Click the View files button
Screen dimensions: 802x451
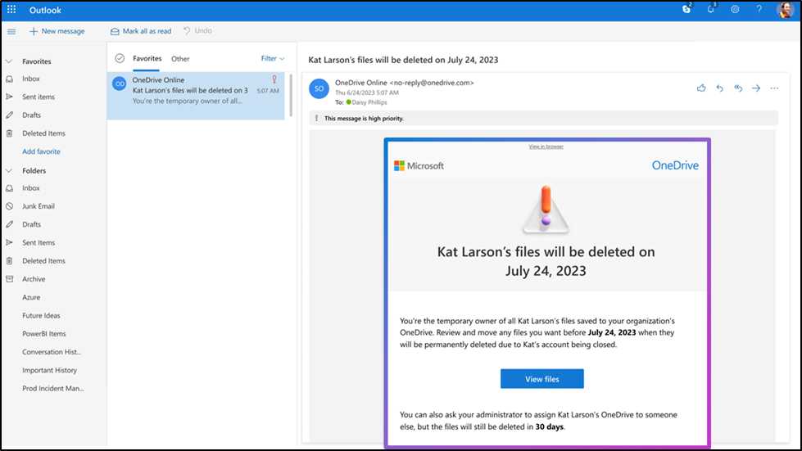point(541,379)
